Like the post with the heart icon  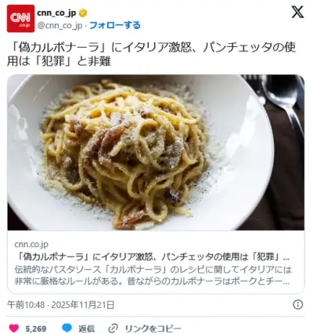[14, 329]
